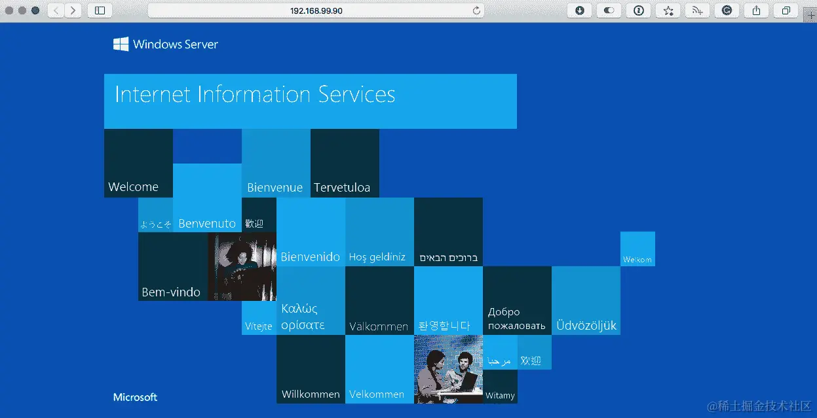Screen dimensions: 817x418
Task: Click the Välkommen tile
Action: point(379,300)
